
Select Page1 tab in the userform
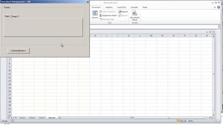coord(7,16)
